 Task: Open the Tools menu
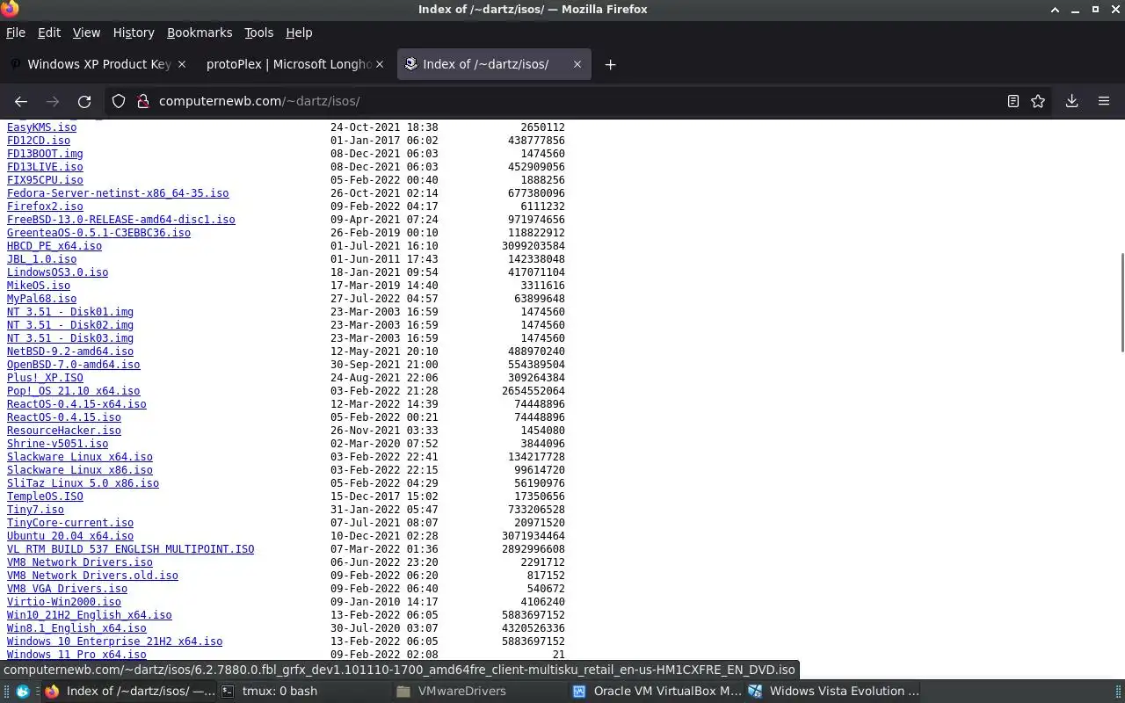[x=258, y=33]
